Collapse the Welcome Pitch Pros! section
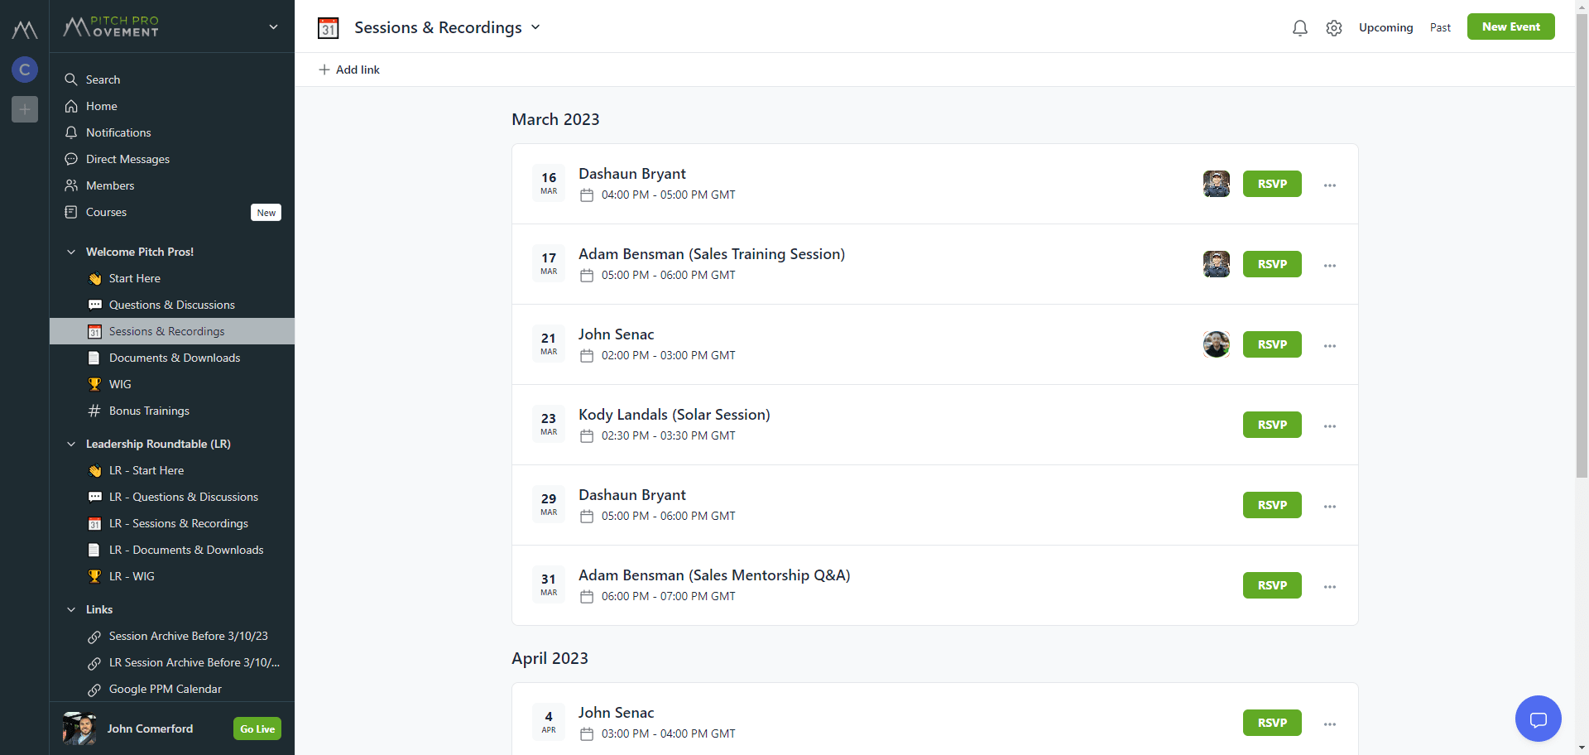This screenshot has width=1589, height=755. click(x=71, y=252)
